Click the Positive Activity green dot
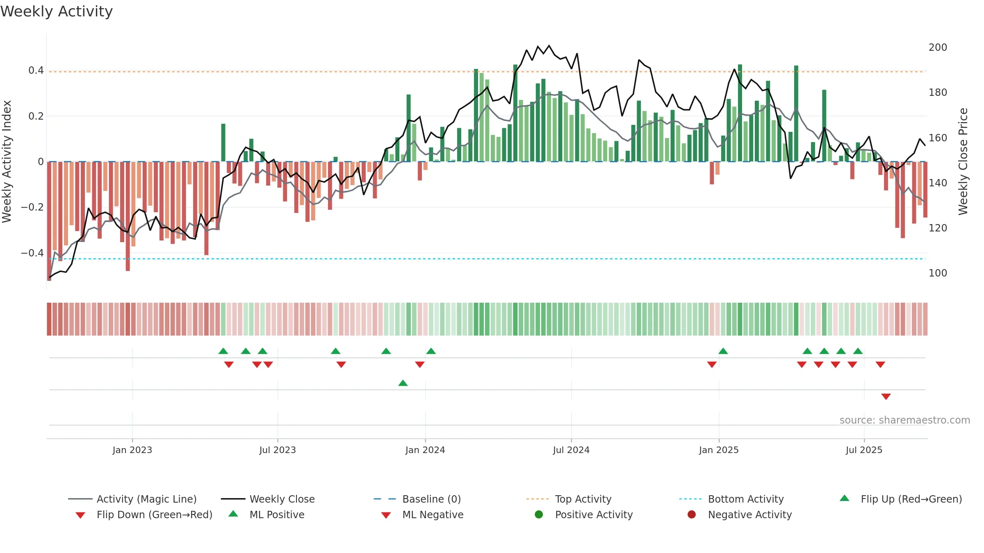 tap(539, 514)
